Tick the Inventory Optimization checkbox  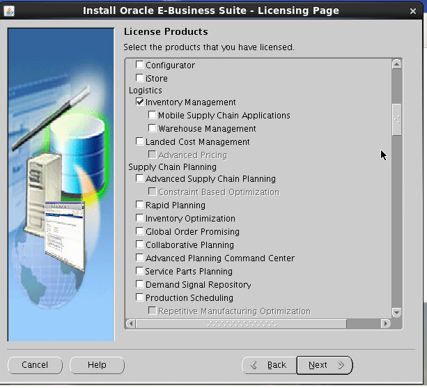click(140, 218)
